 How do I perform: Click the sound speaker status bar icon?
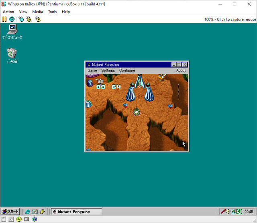(34, 219)
